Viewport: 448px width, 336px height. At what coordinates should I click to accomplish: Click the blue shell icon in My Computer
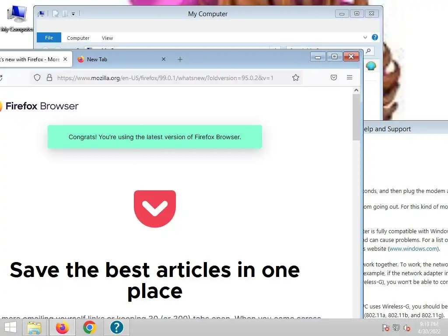(371, 66)
